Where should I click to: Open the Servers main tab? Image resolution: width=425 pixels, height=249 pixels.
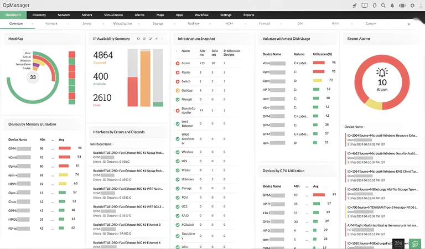point(87,15)
